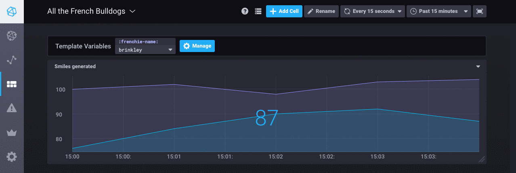Image resolution: width=516 pixels, height=173 pixels.
Task: Open Configuration gear icon in sidebar
Action: [x=12, y=156]
